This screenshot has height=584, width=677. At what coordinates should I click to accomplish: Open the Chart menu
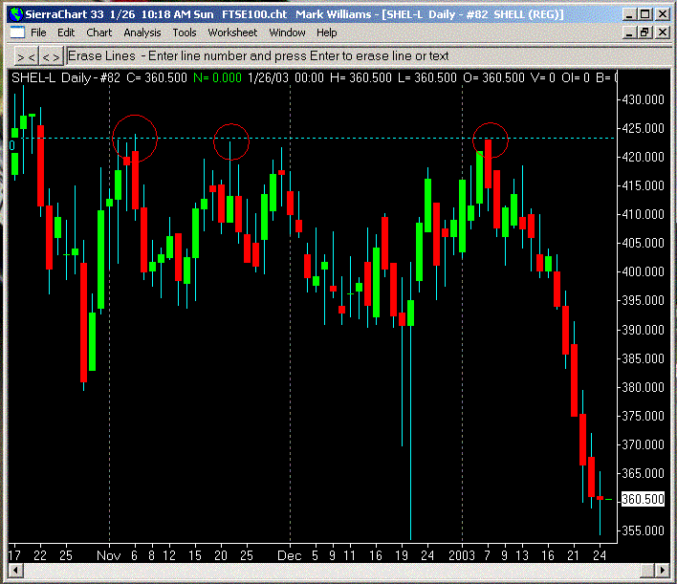coord(98,32)
